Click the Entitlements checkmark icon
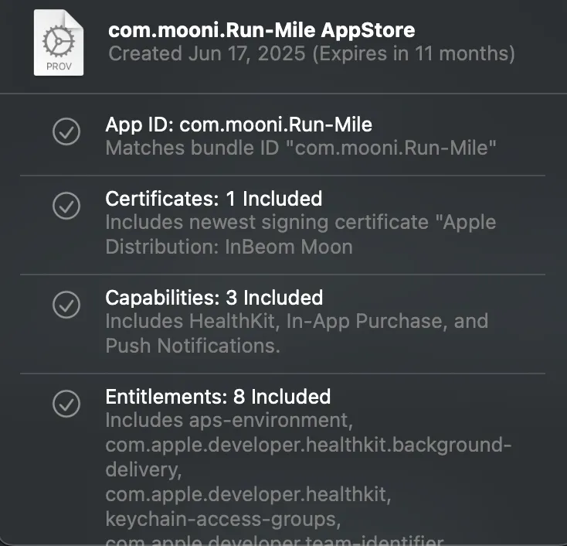The height and width of the screenshot is (546, 567). click(66, 403)
